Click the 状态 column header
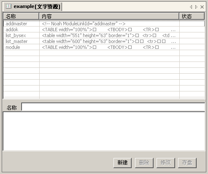Viewport: 208px width, 174px height. tap(192, 16)
